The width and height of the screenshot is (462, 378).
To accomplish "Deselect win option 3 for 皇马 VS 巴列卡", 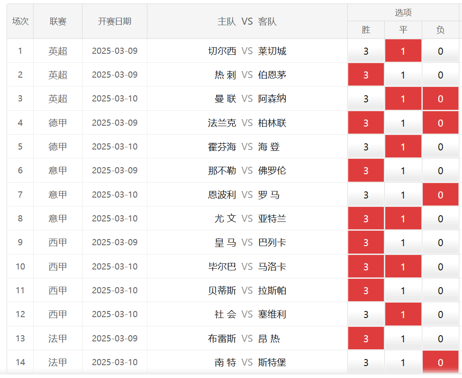I will (x=366, y=242).
